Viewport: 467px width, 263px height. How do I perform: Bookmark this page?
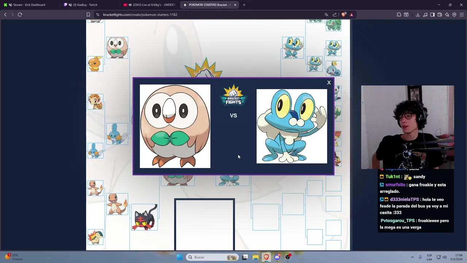pos(88,15)
